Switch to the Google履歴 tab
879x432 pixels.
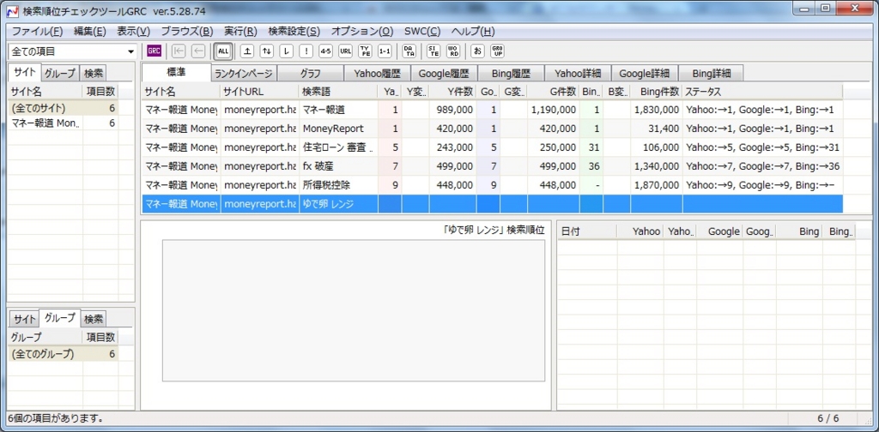click(444, 74)
